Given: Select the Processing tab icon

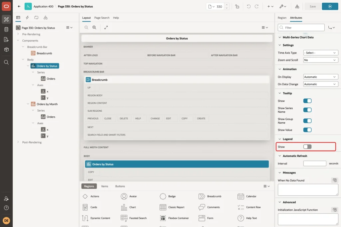Looking at the screenshot, I should tap(36, 18).
